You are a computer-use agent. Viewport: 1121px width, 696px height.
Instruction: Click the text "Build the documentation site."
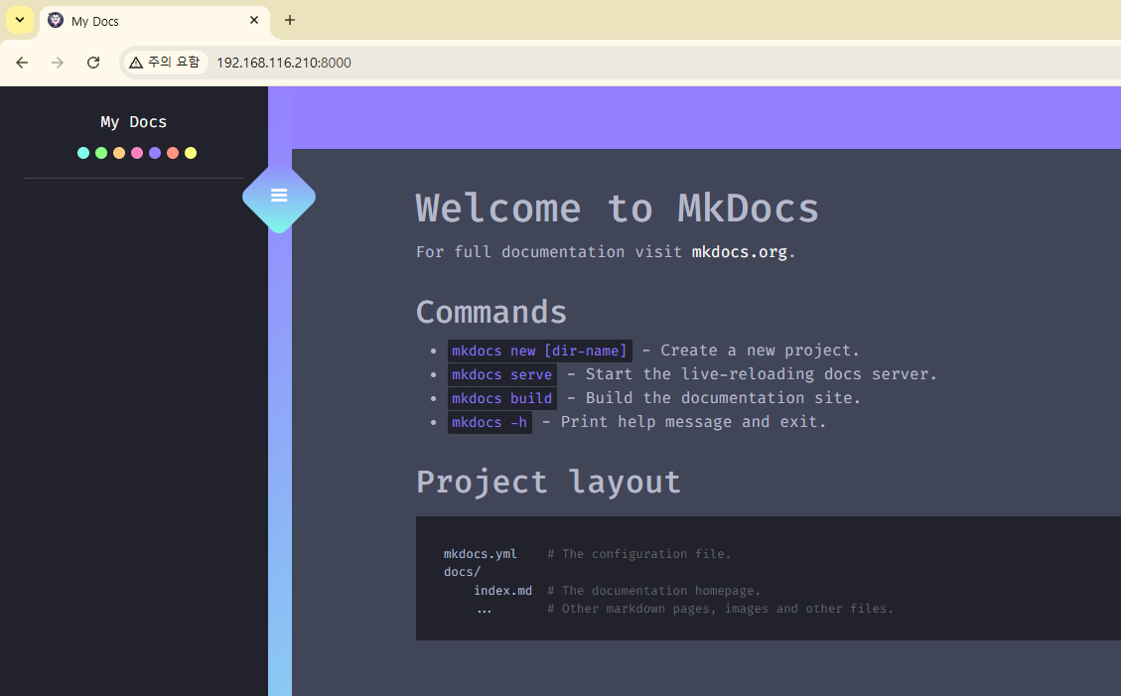coord(723,398)
